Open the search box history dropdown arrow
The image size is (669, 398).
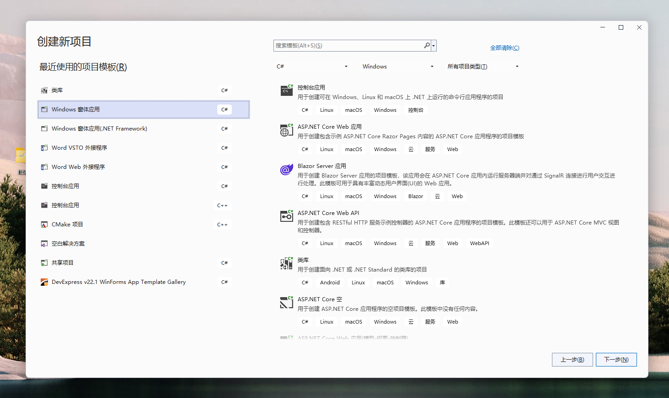(x=433, y=46)
